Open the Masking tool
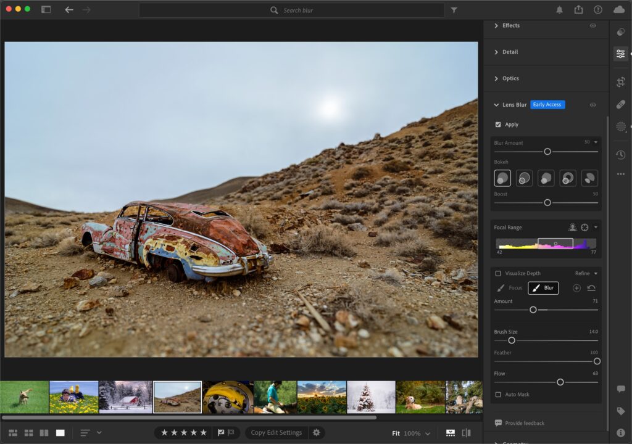Screen dimensions: 632x444 [x=621, y=126]
